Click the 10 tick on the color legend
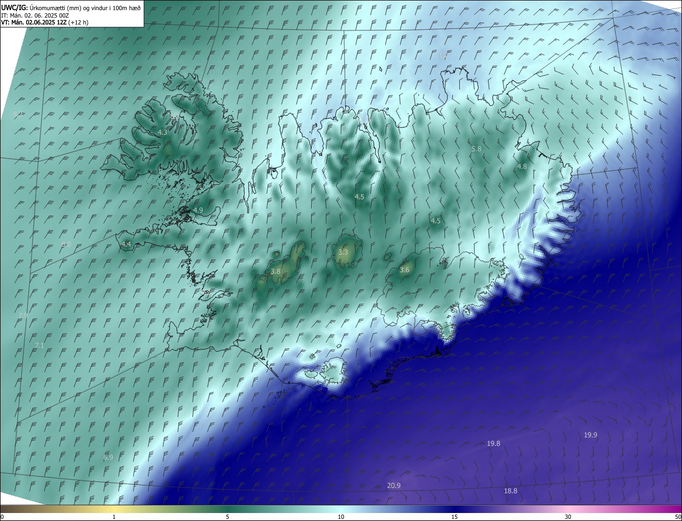This screenshot has height=521, width=682. (x=341, y=517)
